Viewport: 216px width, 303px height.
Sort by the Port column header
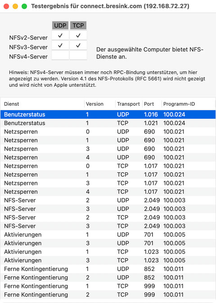click(x=152, y=104)
